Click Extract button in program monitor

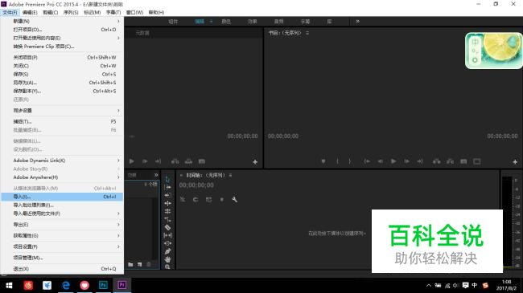click(450, 161)
